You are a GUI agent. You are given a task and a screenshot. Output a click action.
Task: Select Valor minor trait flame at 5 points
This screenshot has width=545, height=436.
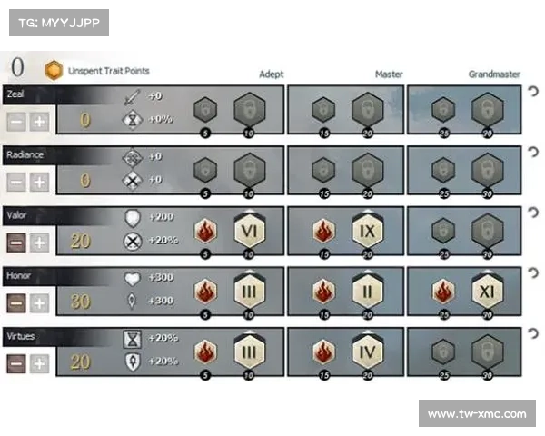205,231
